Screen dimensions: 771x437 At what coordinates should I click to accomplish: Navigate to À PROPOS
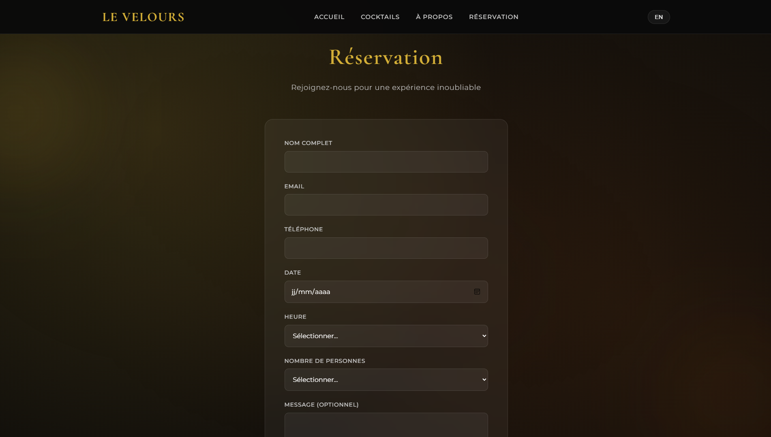pos(434,17)
